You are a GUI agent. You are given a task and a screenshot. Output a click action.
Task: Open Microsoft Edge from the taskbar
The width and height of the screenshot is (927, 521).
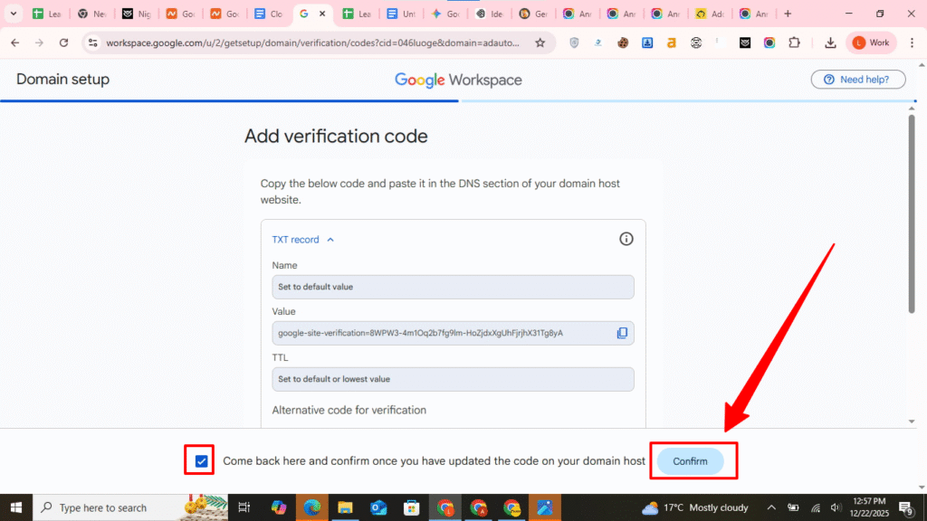point(311,507)
